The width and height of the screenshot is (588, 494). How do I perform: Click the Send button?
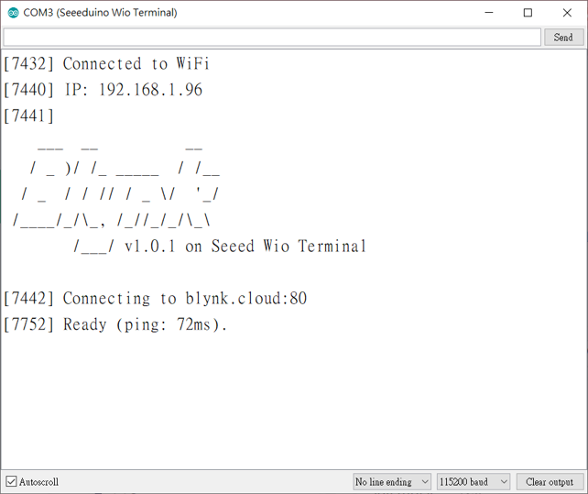[x=563, y=38]
